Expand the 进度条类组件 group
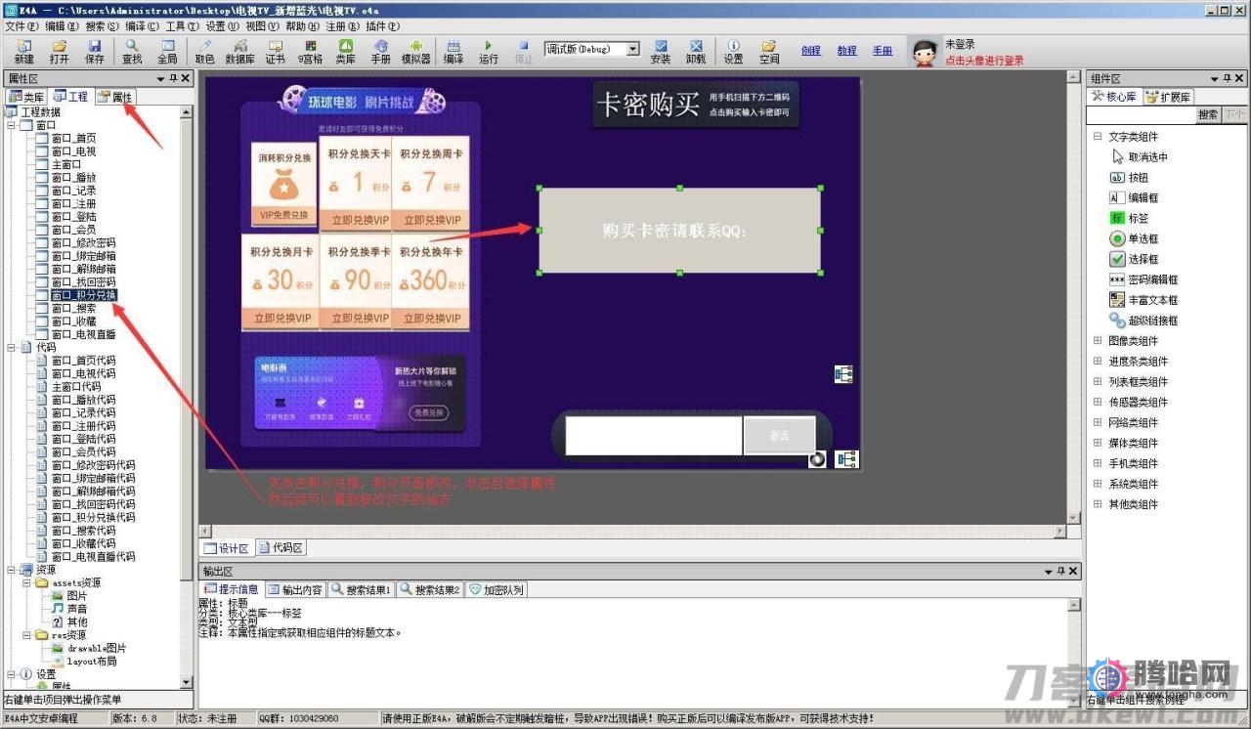 coord(1098,362)
